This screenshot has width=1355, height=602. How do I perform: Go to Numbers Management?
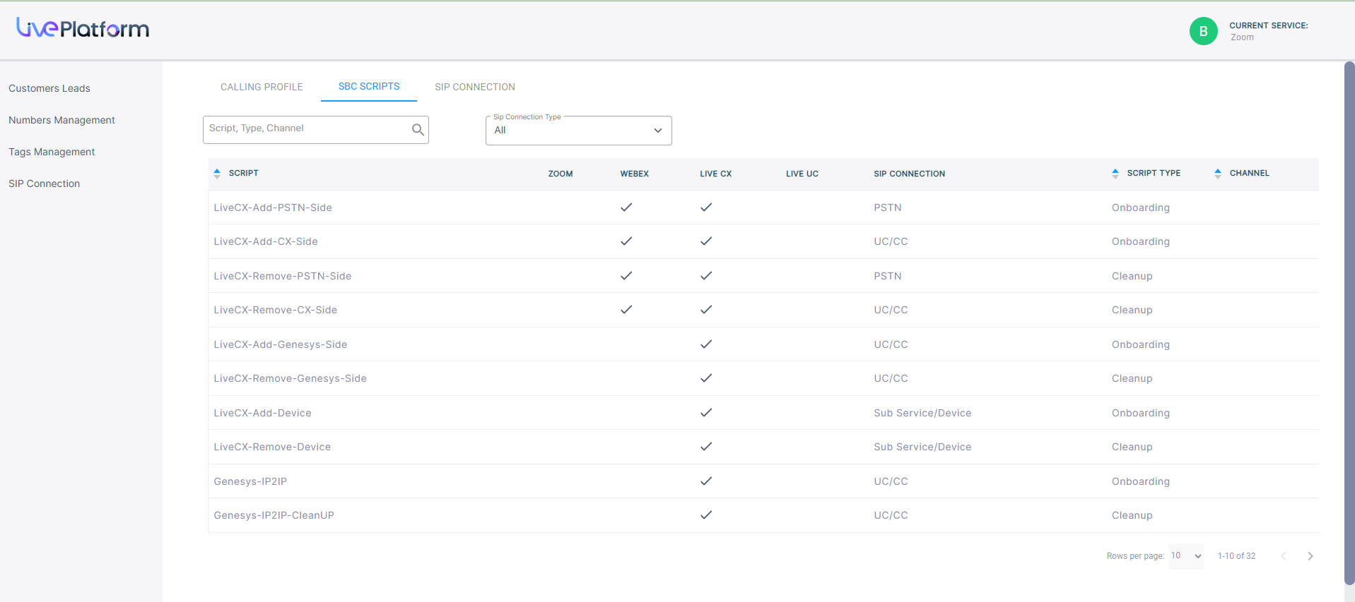61,120
